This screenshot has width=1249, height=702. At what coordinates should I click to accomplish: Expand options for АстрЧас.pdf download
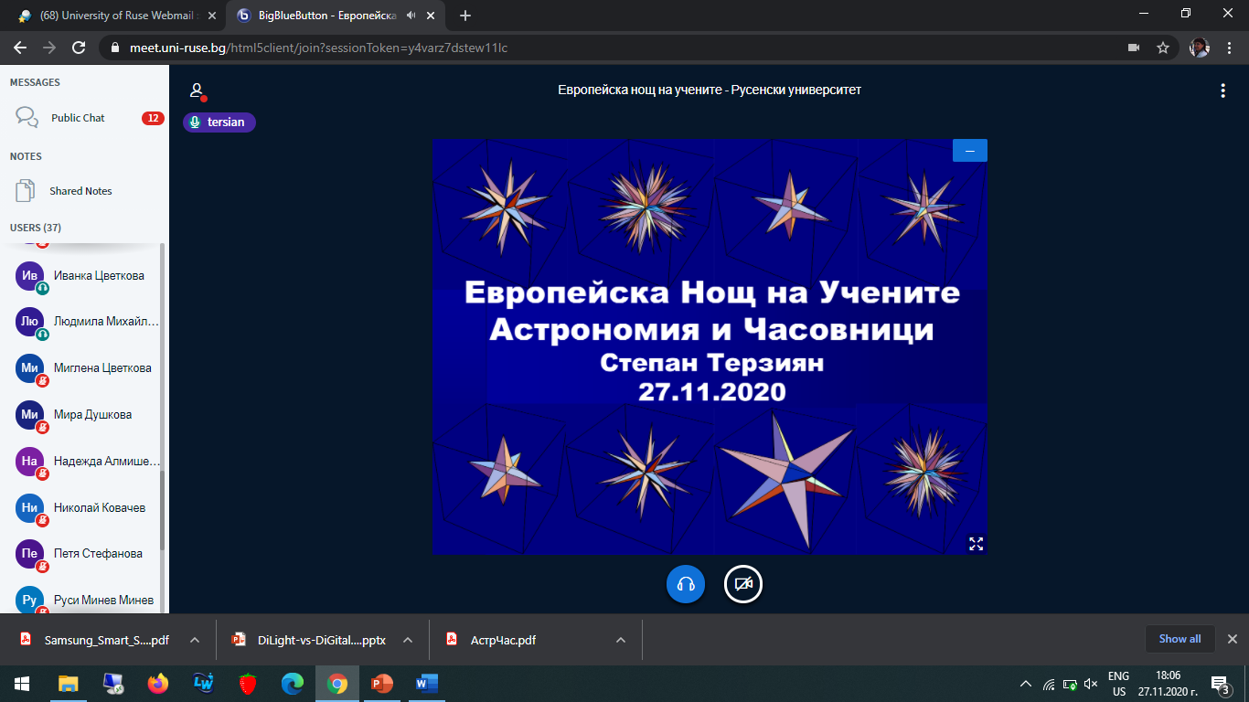(x=621, y=640)
